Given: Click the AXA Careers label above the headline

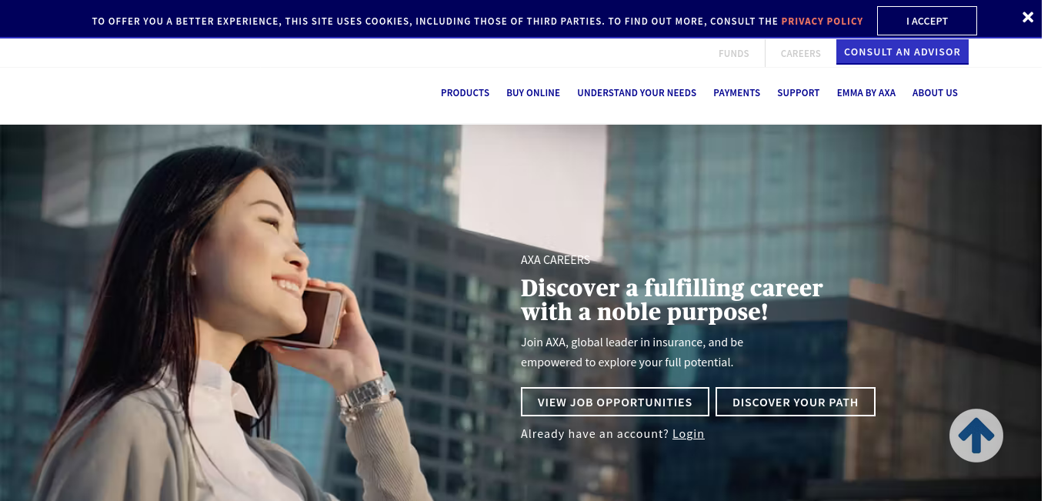Looking at the screenshot, I should coord(556,260).
